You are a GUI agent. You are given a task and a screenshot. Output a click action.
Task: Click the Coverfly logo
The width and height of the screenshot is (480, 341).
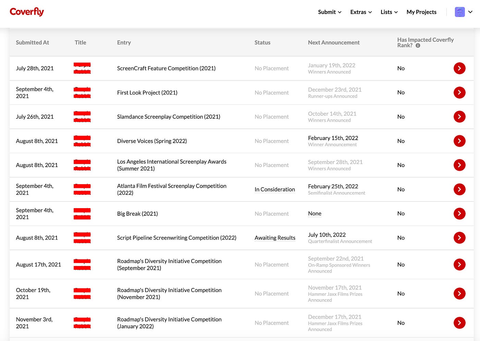(27, 12)
